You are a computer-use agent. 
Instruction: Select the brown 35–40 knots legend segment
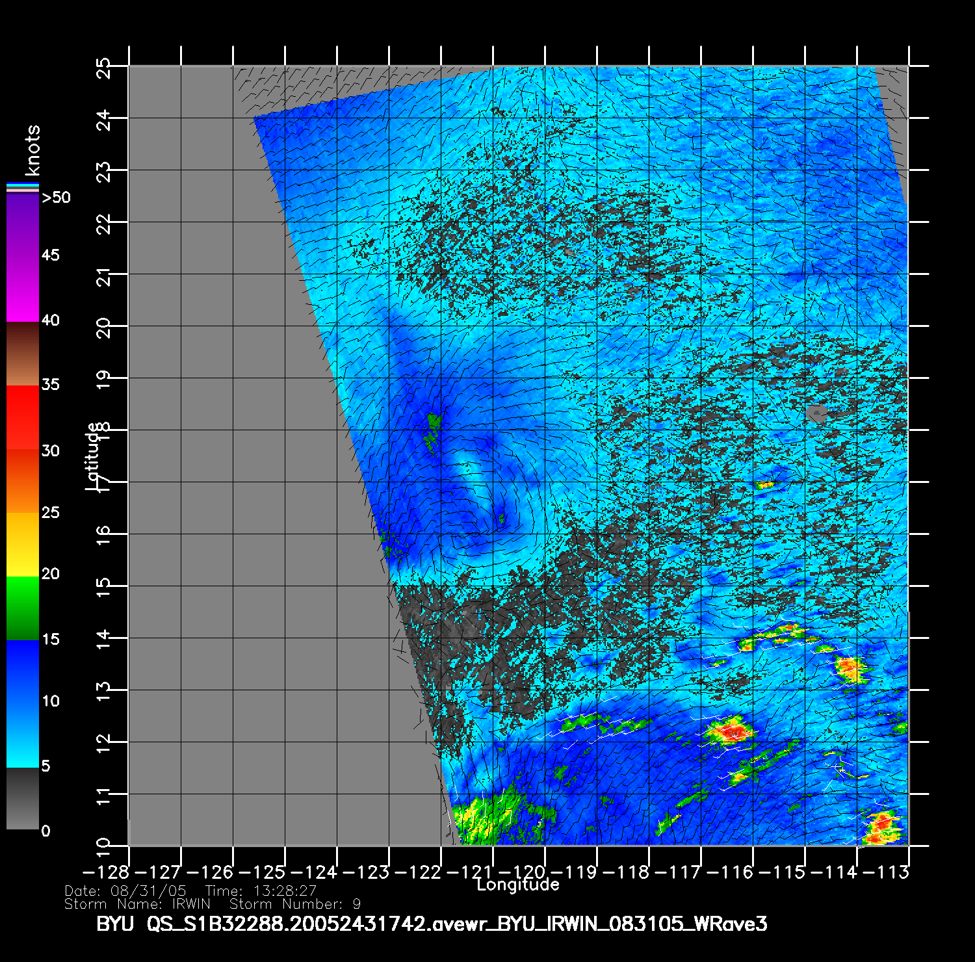(22, 354)
